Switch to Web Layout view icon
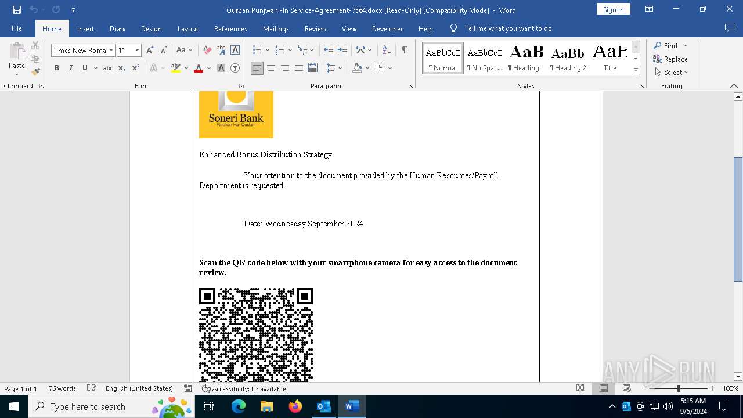This screenshot has width=743, height=418. [x=626, y=388]
